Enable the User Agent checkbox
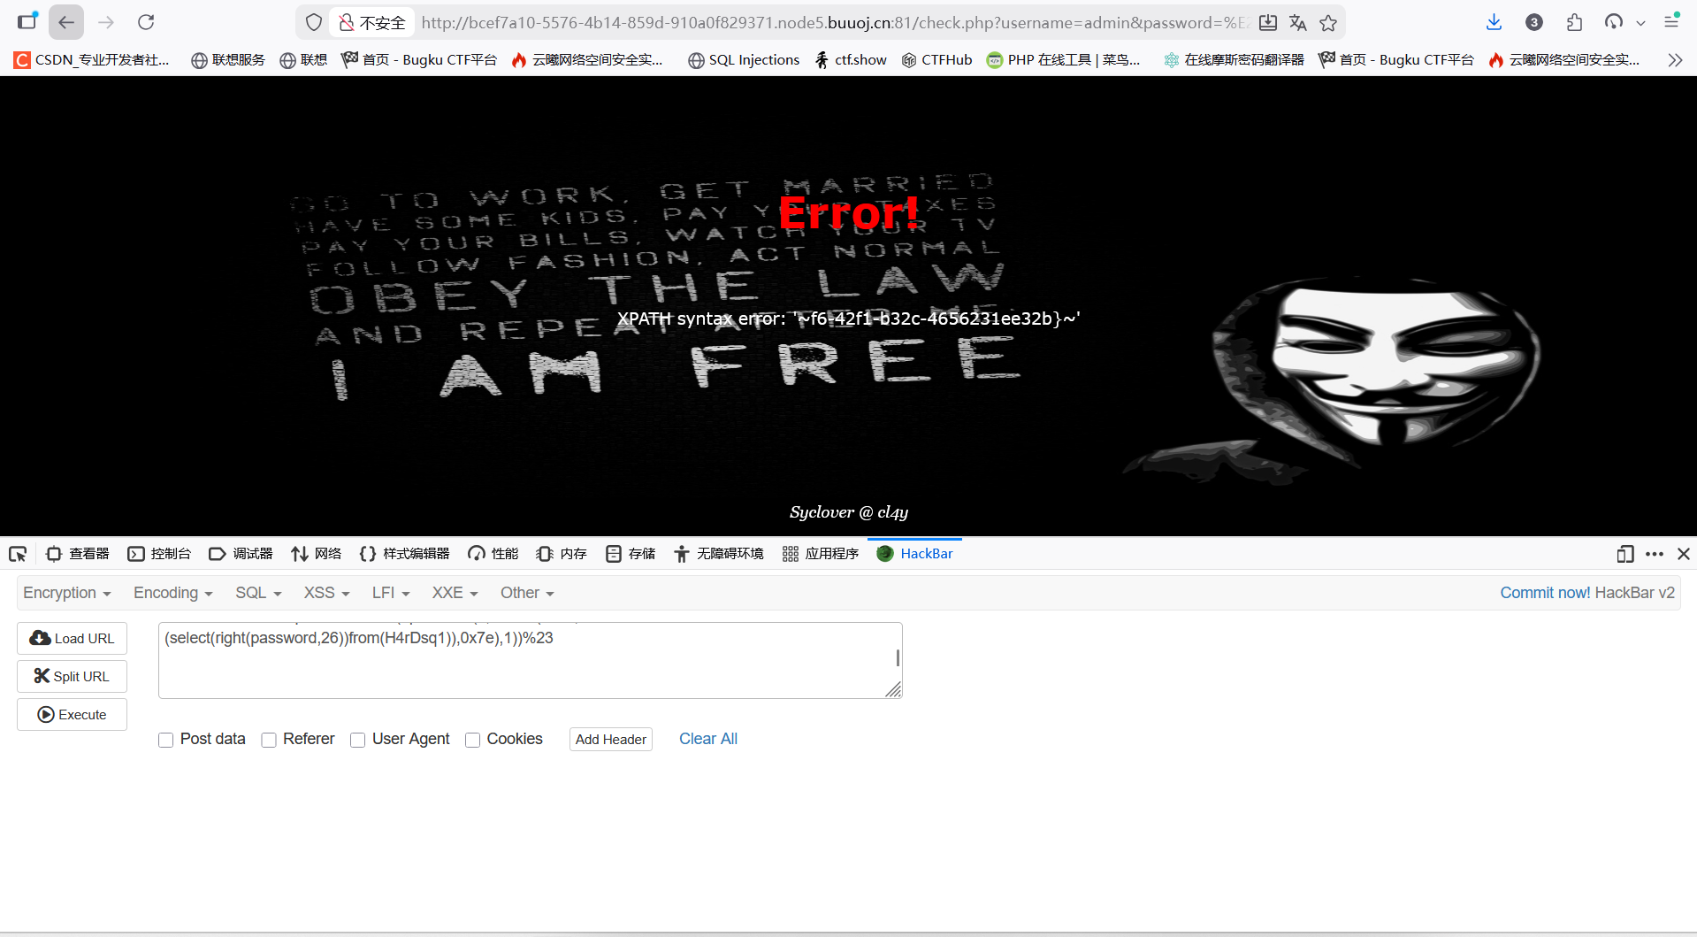 [357, 740]
